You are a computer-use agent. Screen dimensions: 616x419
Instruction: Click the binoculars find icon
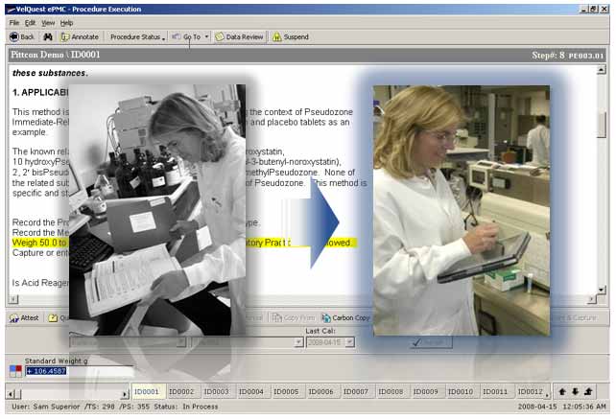48,36
